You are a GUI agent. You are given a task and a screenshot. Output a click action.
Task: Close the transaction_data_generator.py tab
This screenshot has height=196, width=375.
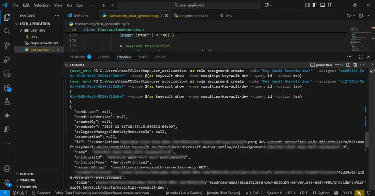click(166, 15)
